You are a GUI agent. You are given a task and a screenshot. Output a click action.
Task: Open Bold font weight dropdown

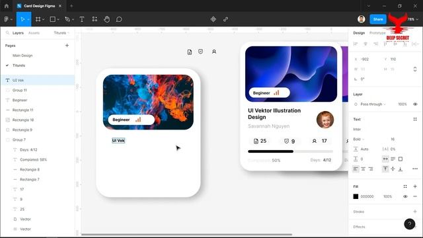coord(358,139)
